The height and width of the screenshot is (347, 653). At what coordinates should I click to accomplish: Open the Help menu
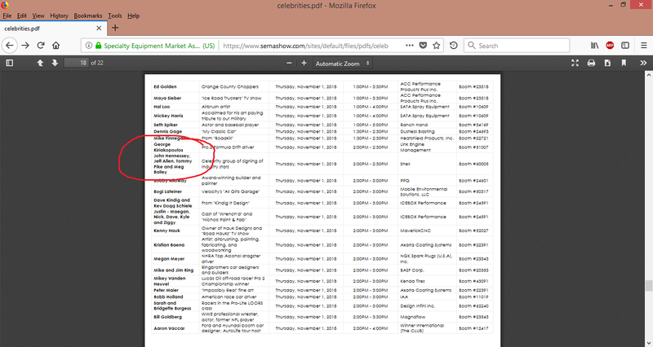point(133,15)
